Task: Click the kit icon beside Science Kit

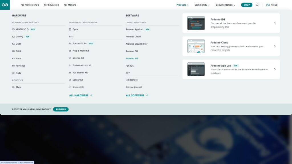Action: click(x=70, y=58)
